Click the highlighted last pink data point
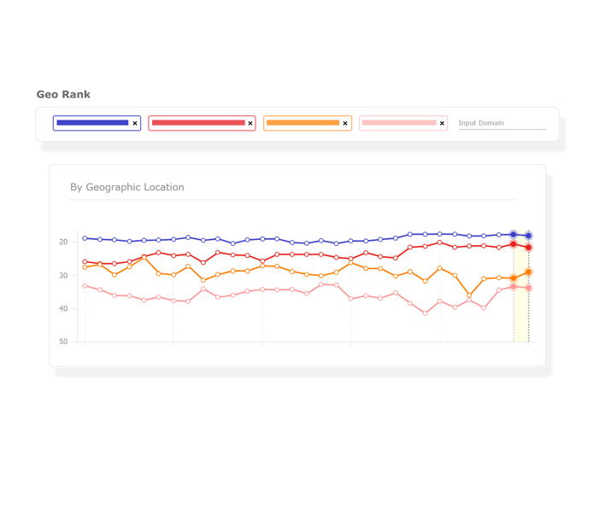 529,288
